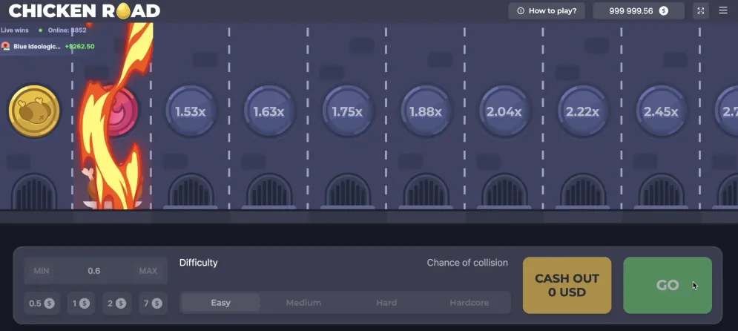Screen dimensions: 738x331
Task: Select the 1.88x multiplier manhole
Action: point(426,111)
